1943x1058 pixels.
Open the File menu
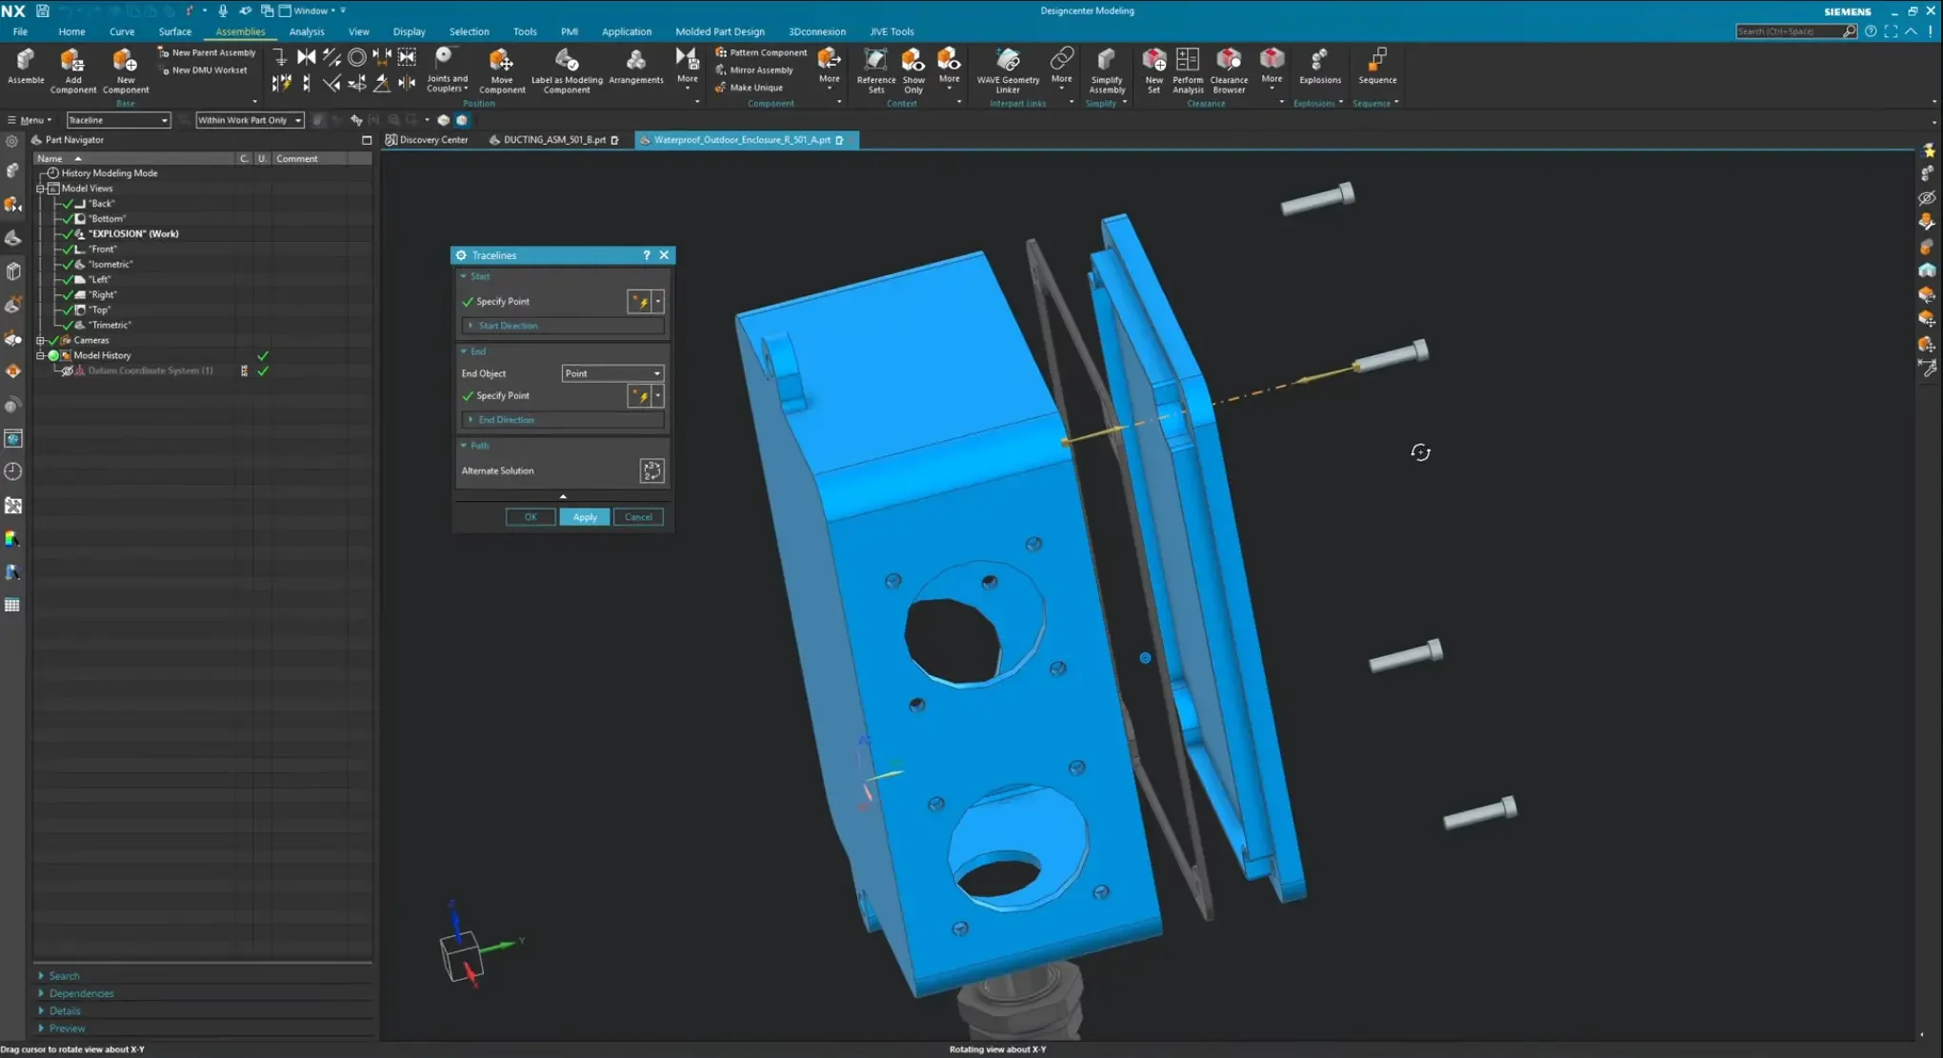[x=20, y=31]
